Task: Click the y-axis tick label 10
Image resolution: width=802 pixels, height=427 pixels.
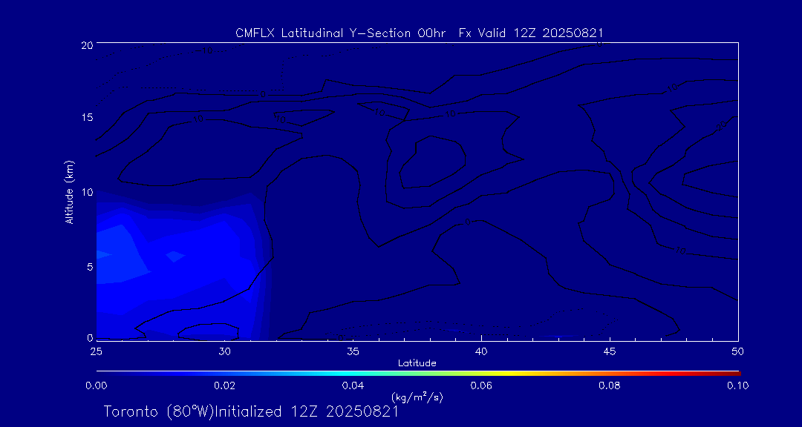Action: [86, 192]
